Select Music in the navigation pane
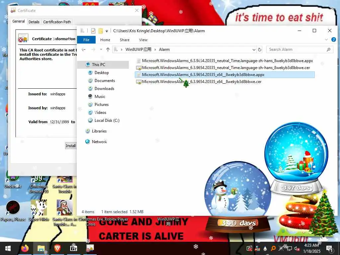Viewport: 340px width, 255px height. [x=100, y=97]
